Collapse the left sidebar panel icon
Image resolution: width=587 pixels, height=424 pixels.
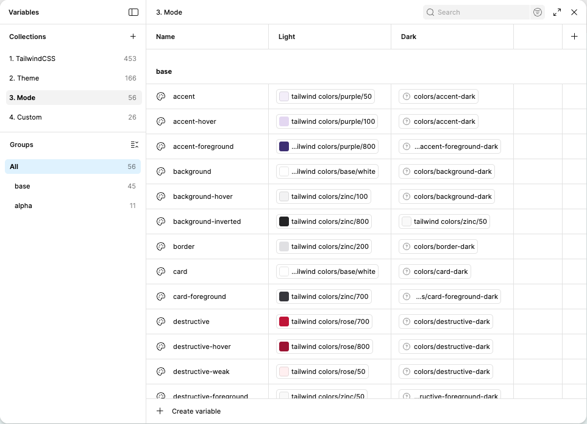click(133, 12)
